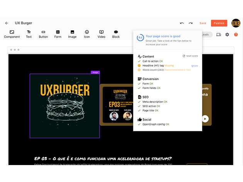Save the page

[203, 23]
